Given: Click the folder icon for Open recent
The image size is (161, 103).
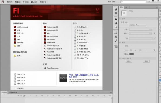Looking at the screenshot, I should click(15, 56).
